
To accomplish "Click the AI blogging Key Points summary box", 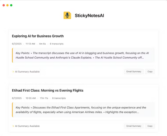I will pos(83,55).
